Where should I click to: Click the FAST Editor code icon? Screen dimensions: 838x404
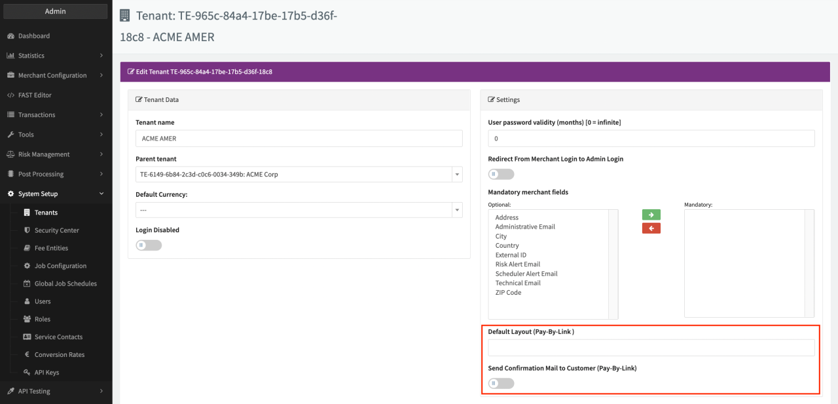click(11, 95)
